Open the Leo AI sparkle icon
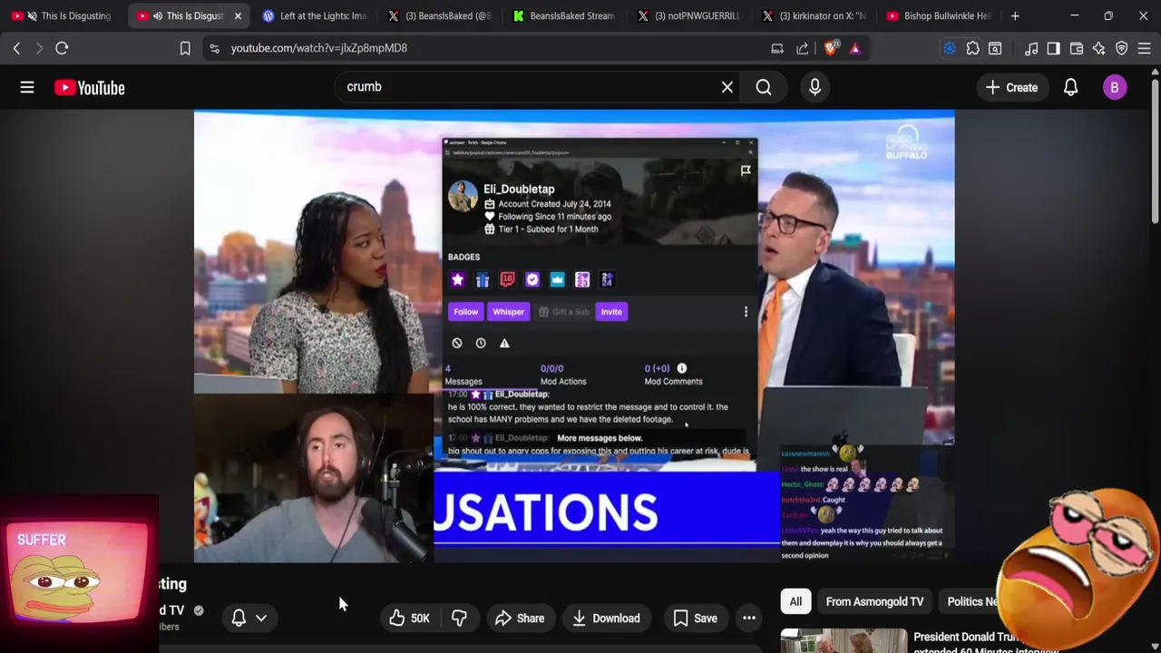The image size is (1161, 653). tap(1099, 48)
